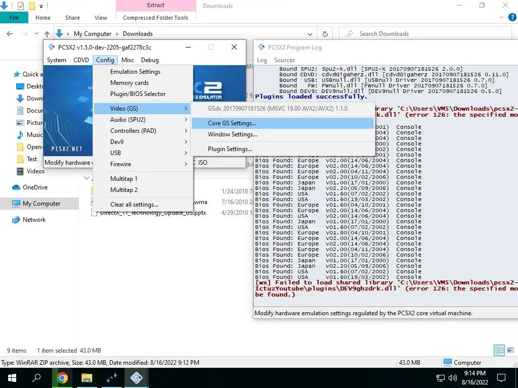
Task: Open Customize Quick Access Toolbar dropdown
Action: 41,6
